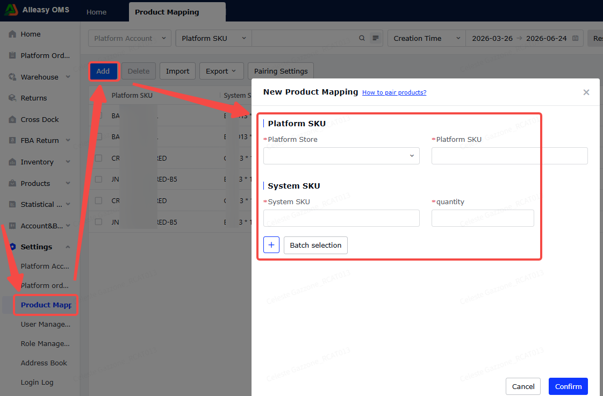Click the calendar icon in date range
603x396 pixels.
[x=575, y=38]
